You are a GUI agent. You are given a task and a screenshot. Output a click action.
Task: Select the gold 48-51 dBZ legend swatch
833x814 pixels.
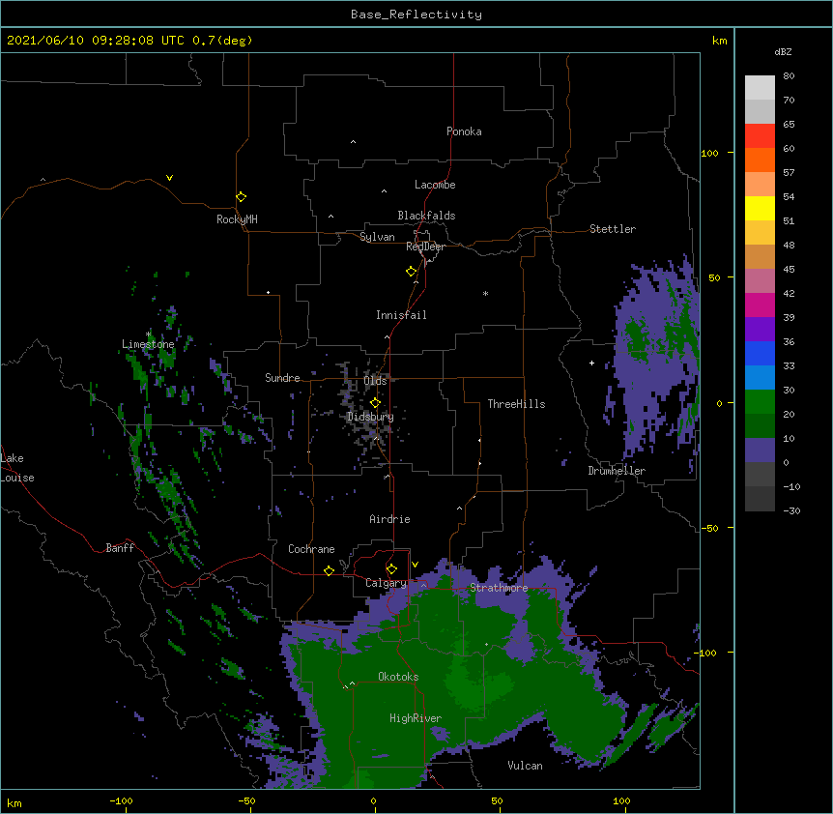click(x=760, y=232)
